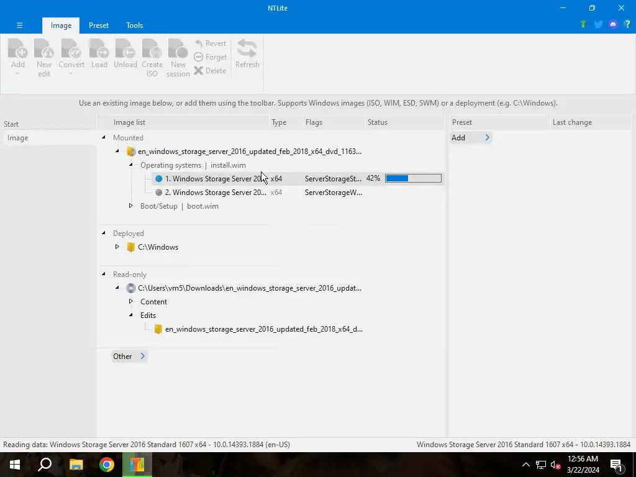The height and width of the screenshot is (477, 636).
Task: Collapse the Edits node
Action: [131, 315]
